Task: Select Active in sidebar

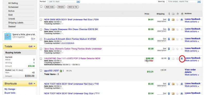Action: pos(11,11)
